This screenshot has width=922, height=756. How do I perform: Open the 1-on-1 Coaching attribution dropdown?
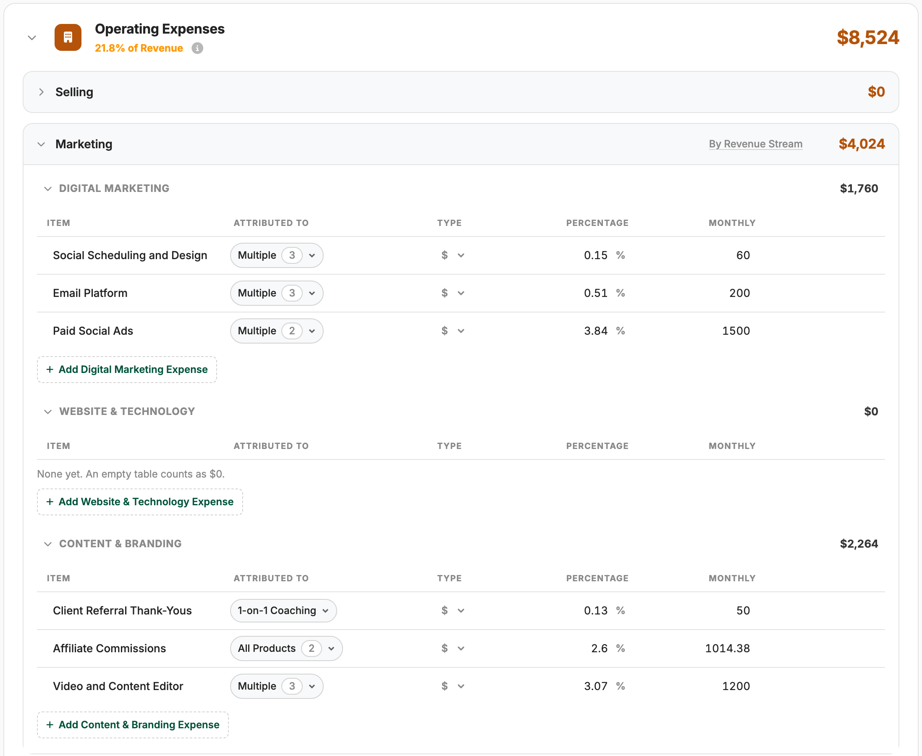pos(283,611)
